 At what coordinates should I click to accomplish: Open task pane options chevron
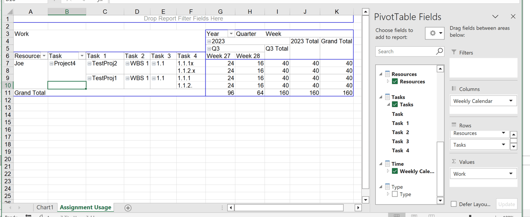pos(495,16)
